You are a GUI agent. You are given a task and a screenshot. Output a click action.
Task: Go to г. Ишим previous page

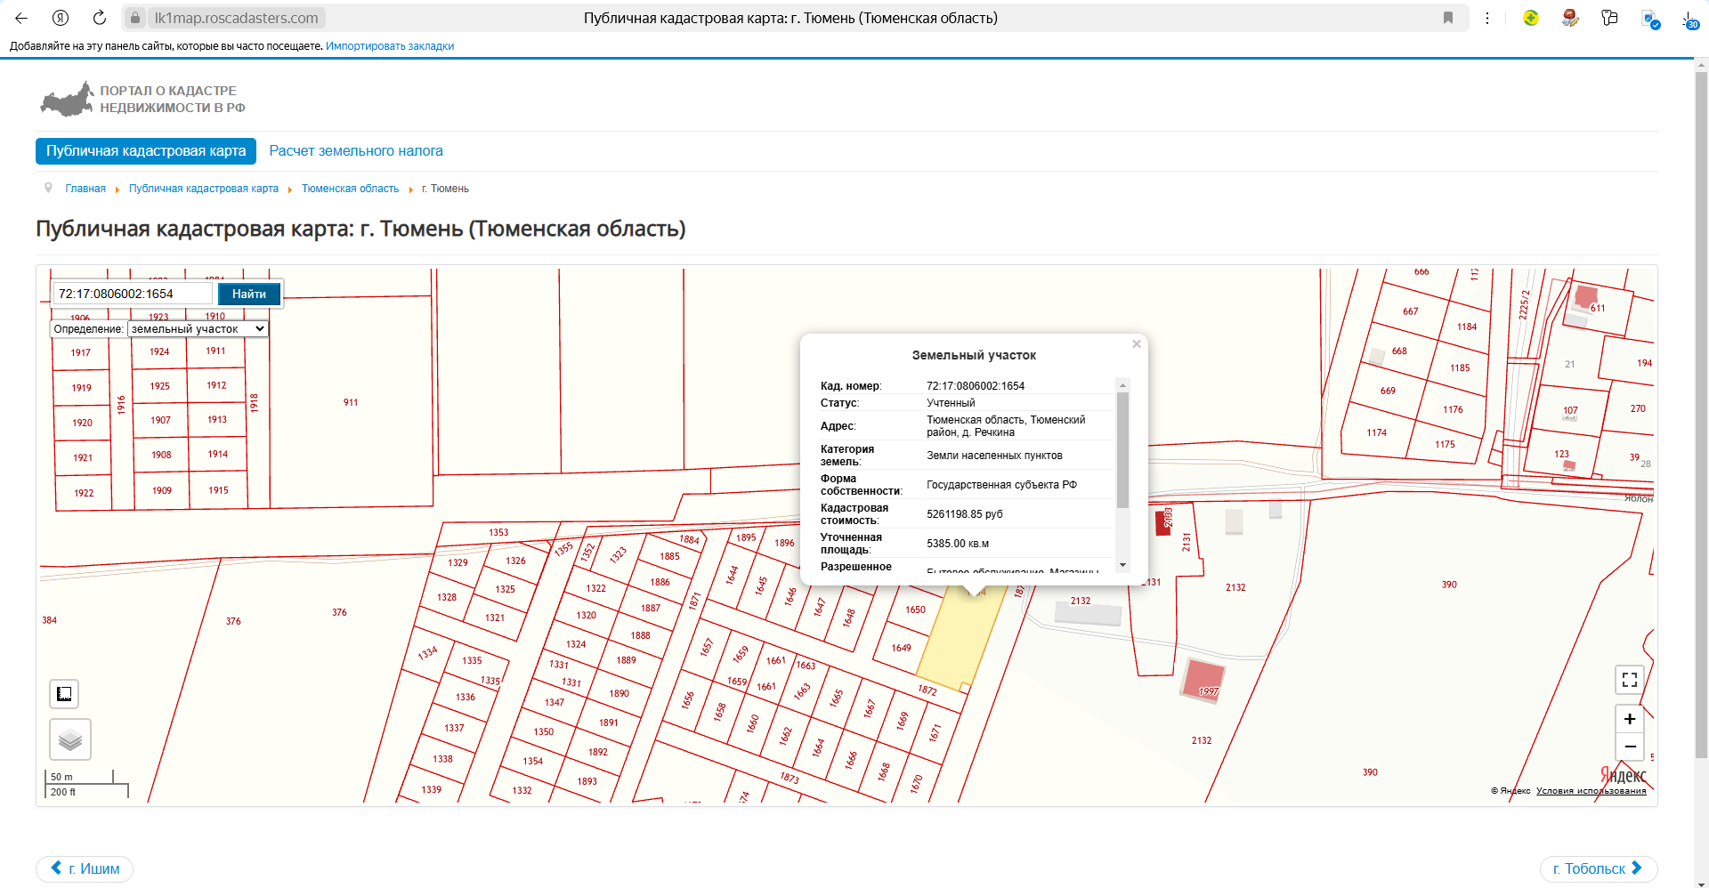click(x=85, y=868)
